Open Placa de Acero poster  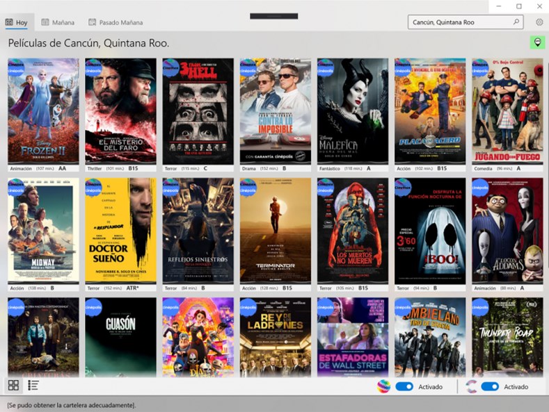(x=430, y=111)
